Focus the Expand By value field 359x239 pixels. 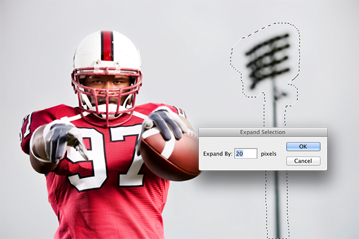246,153
